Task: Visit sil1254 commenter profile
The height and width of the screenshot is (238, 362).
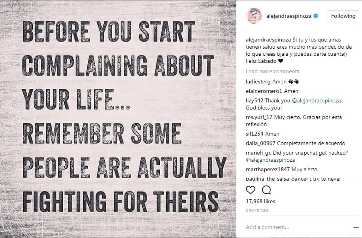Action: click(255, 134)
